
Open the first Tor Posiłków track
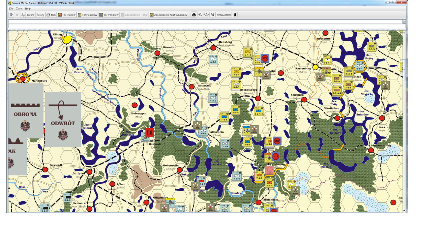click(87, 15)
